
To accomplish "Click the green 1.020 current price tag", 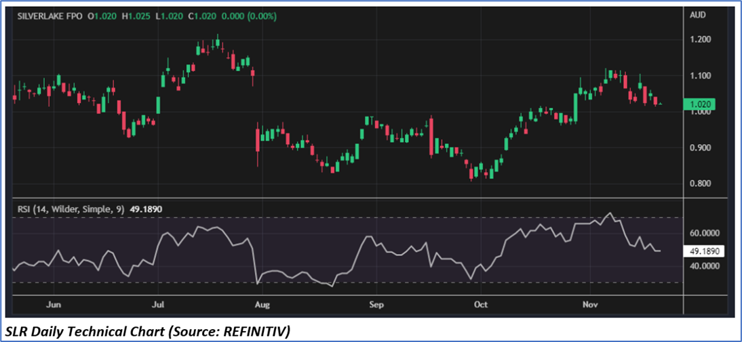I will (699, 104).
